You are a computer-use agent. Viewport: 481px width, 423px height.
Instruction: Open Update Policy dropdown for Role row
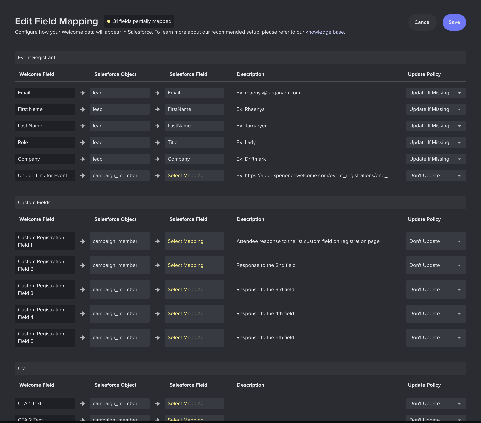click(x=436, y=143)
